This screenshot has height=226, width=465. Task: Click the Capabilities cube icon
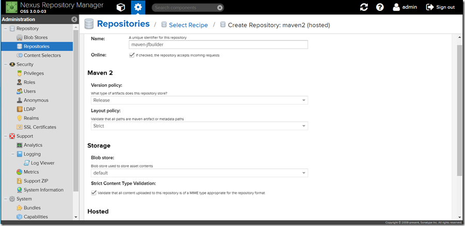[x=19, y=217]
